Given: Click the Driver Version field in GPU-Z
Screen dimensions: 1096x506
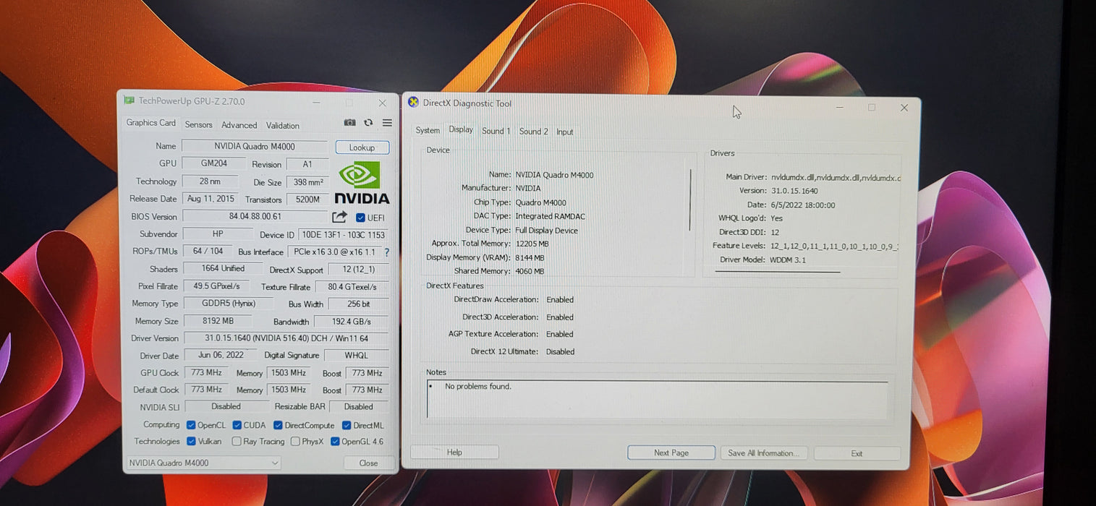Looking at the screenshot, I should pyautogui.click(x=286, y=338).
